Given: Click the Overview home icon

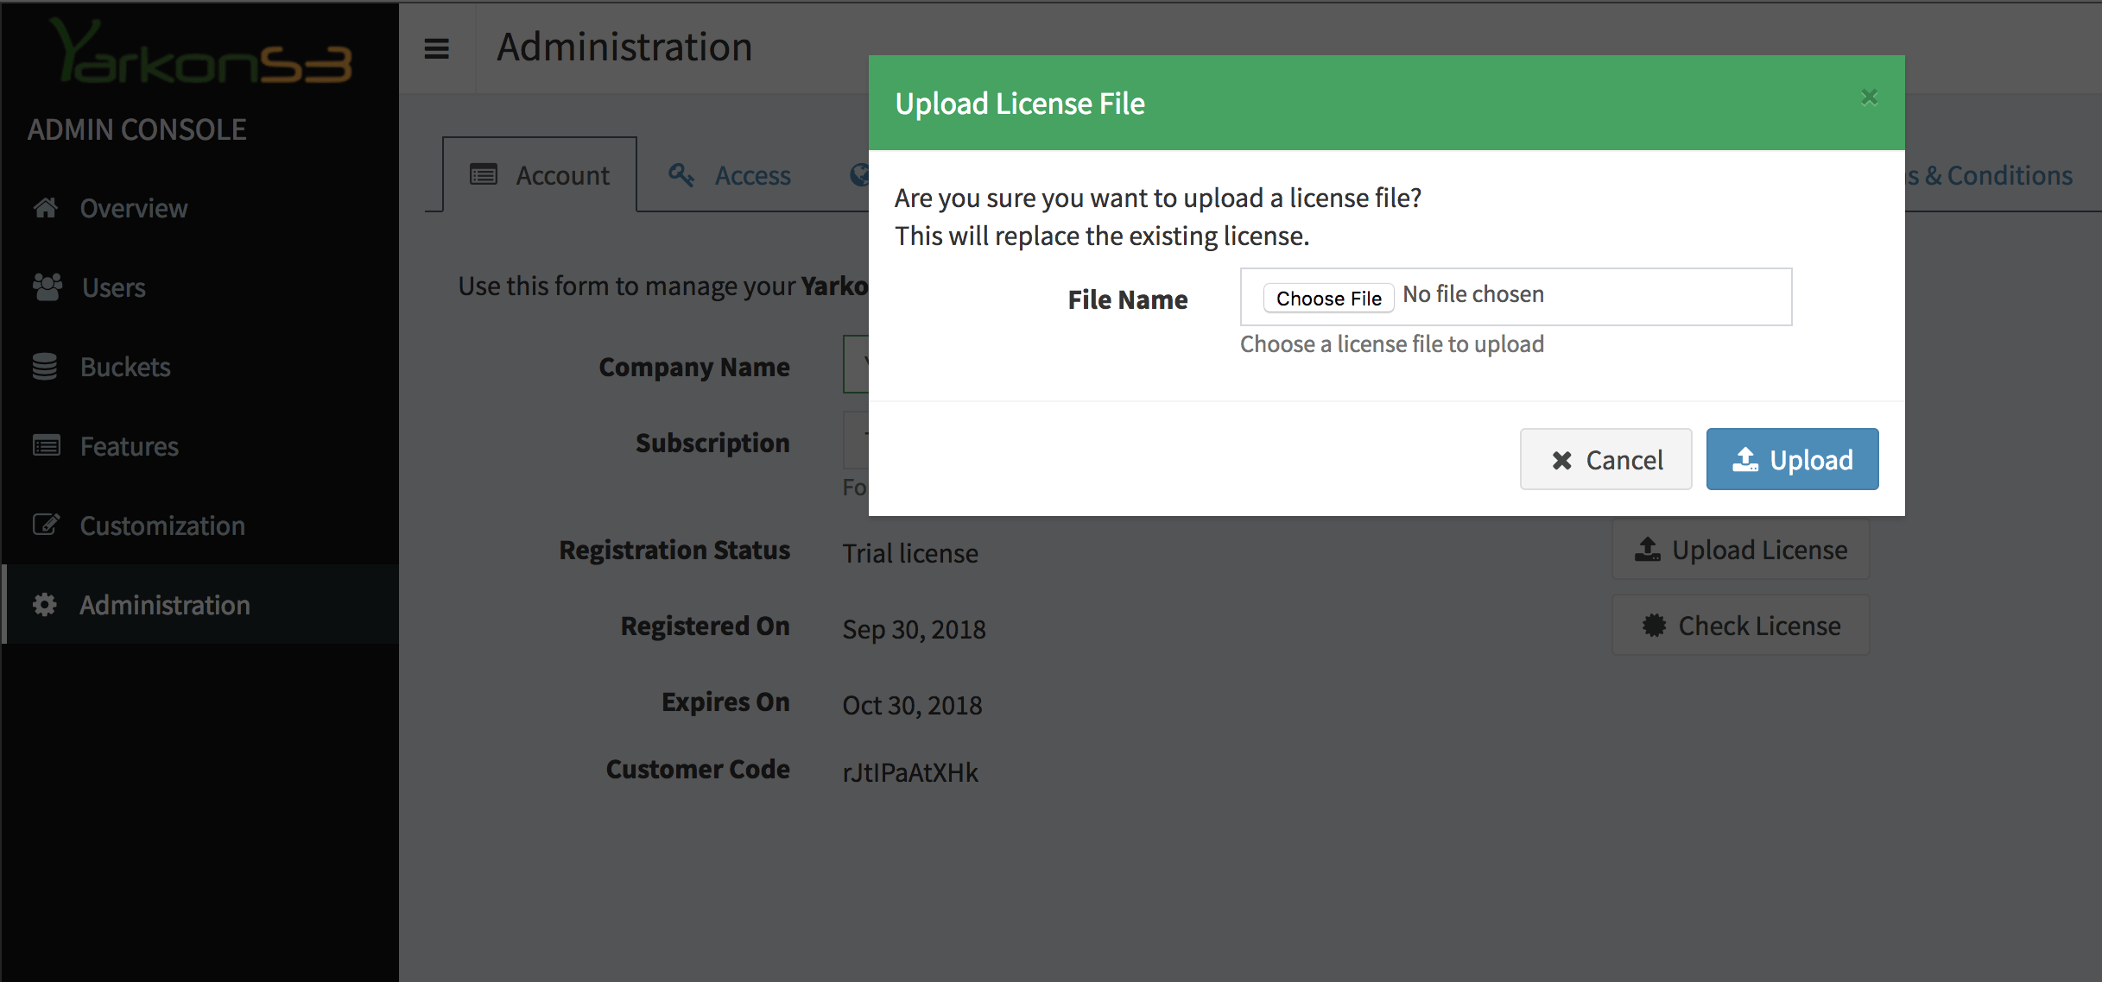Looking at the screenshot, I should coord(46,208).
